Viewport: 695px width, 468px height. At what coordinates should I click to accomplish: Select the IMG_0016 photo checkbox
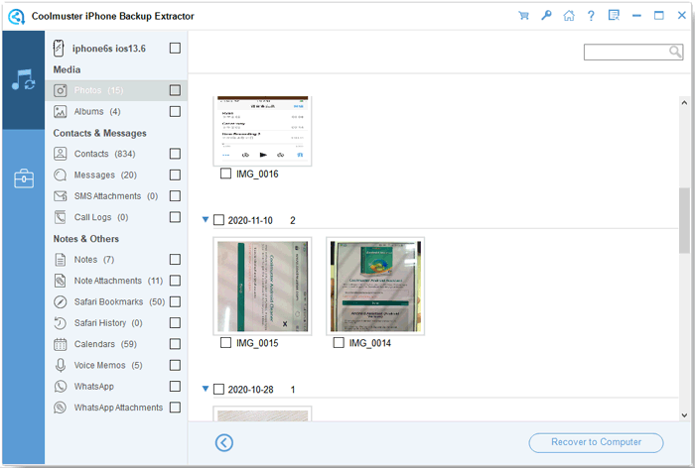tap(225, 174)
